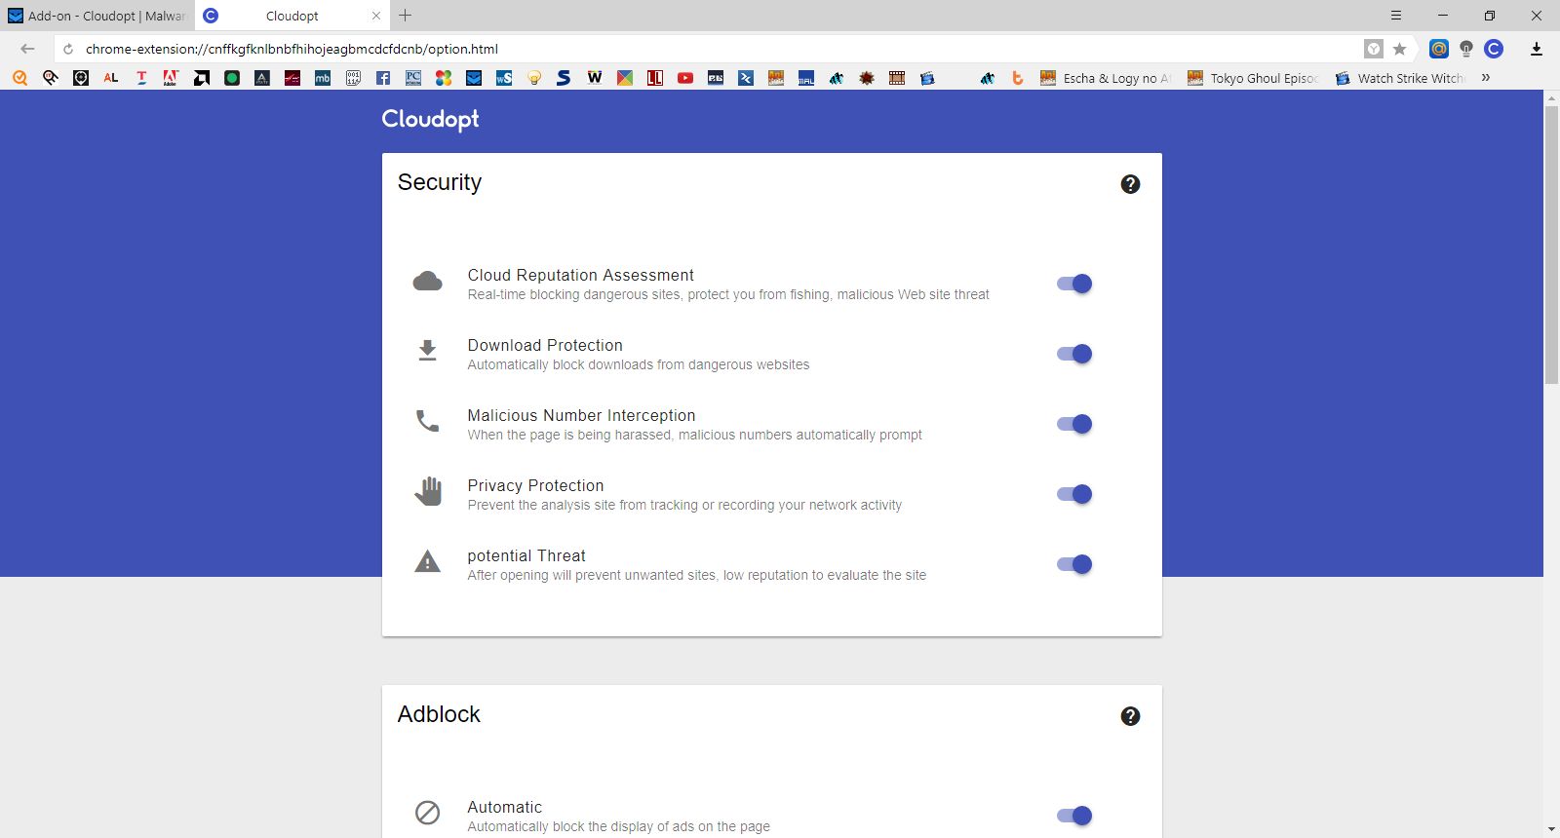The width and height of the screenshot is (1560, 838).
Task: Click the Adblock section help icon
Action: pyautogui.click(x=1130, y=716)
